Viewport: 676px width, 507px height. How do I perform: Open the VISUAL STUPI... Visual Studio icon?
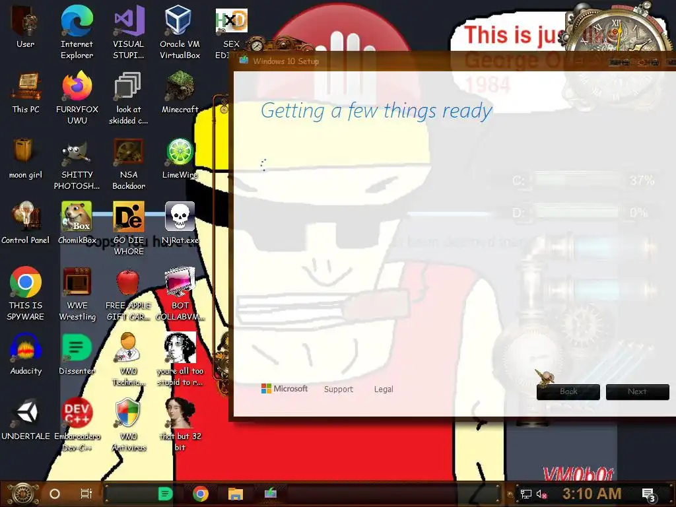click(x=129, y=32)
